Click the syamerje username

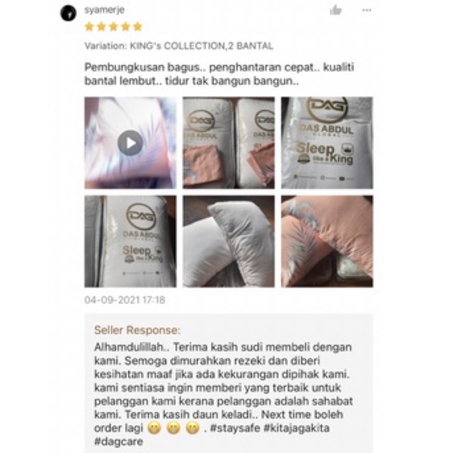coord(104,10)
